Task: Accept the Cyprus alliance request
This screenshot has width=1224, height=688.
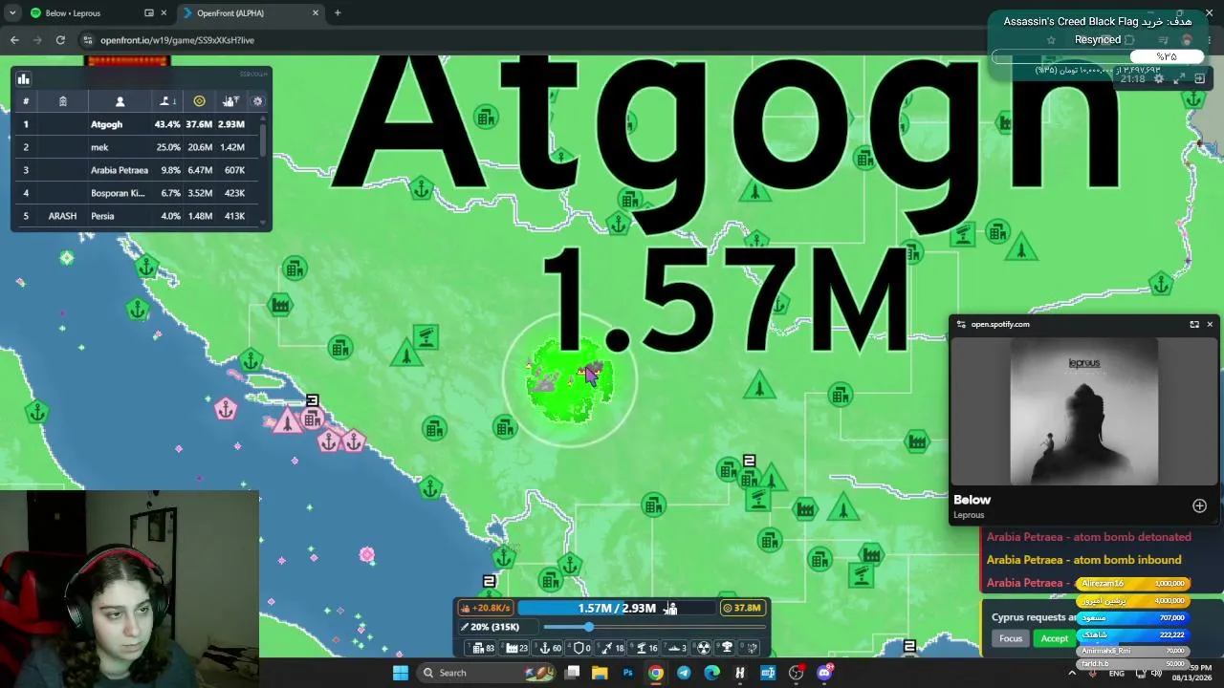Action: pyautogui.click(x=1054, y=638)
